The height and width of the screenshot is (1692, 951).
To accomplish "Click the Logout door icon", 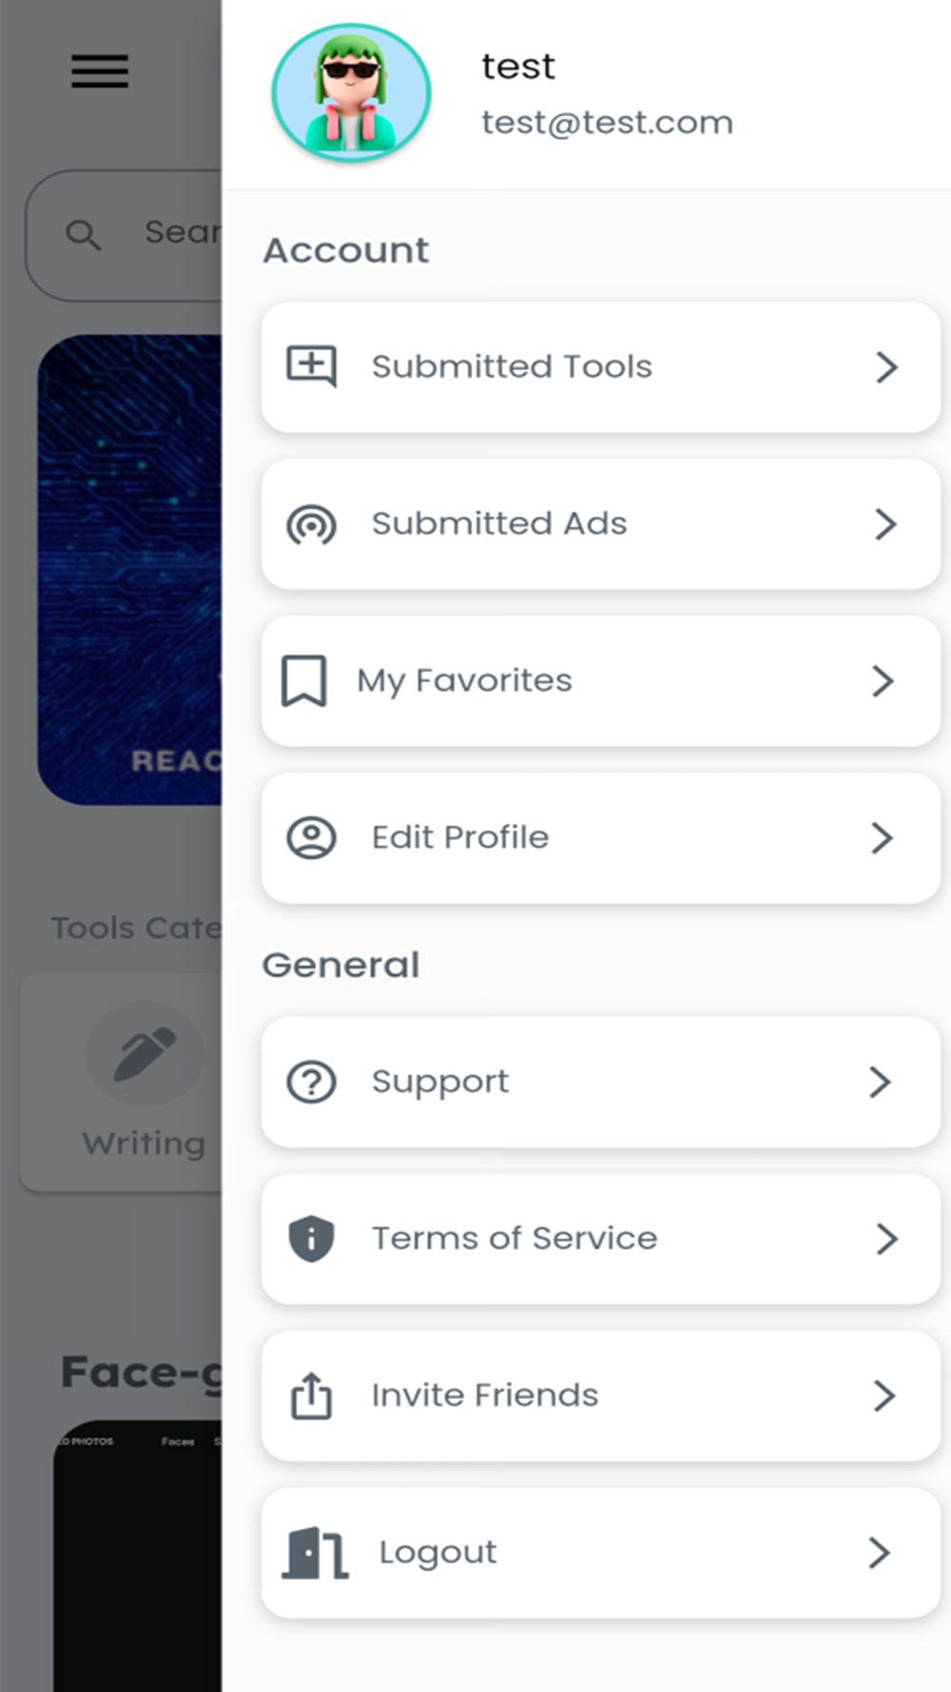I will point(315,1553).
